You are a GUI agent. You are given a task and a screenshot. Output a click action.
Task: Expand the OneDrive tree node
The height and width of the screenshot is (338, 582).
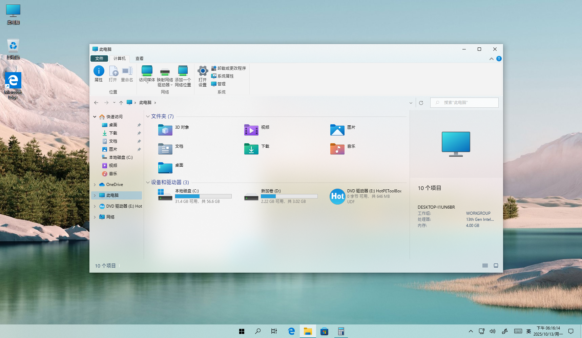click(x=95, y=185)
